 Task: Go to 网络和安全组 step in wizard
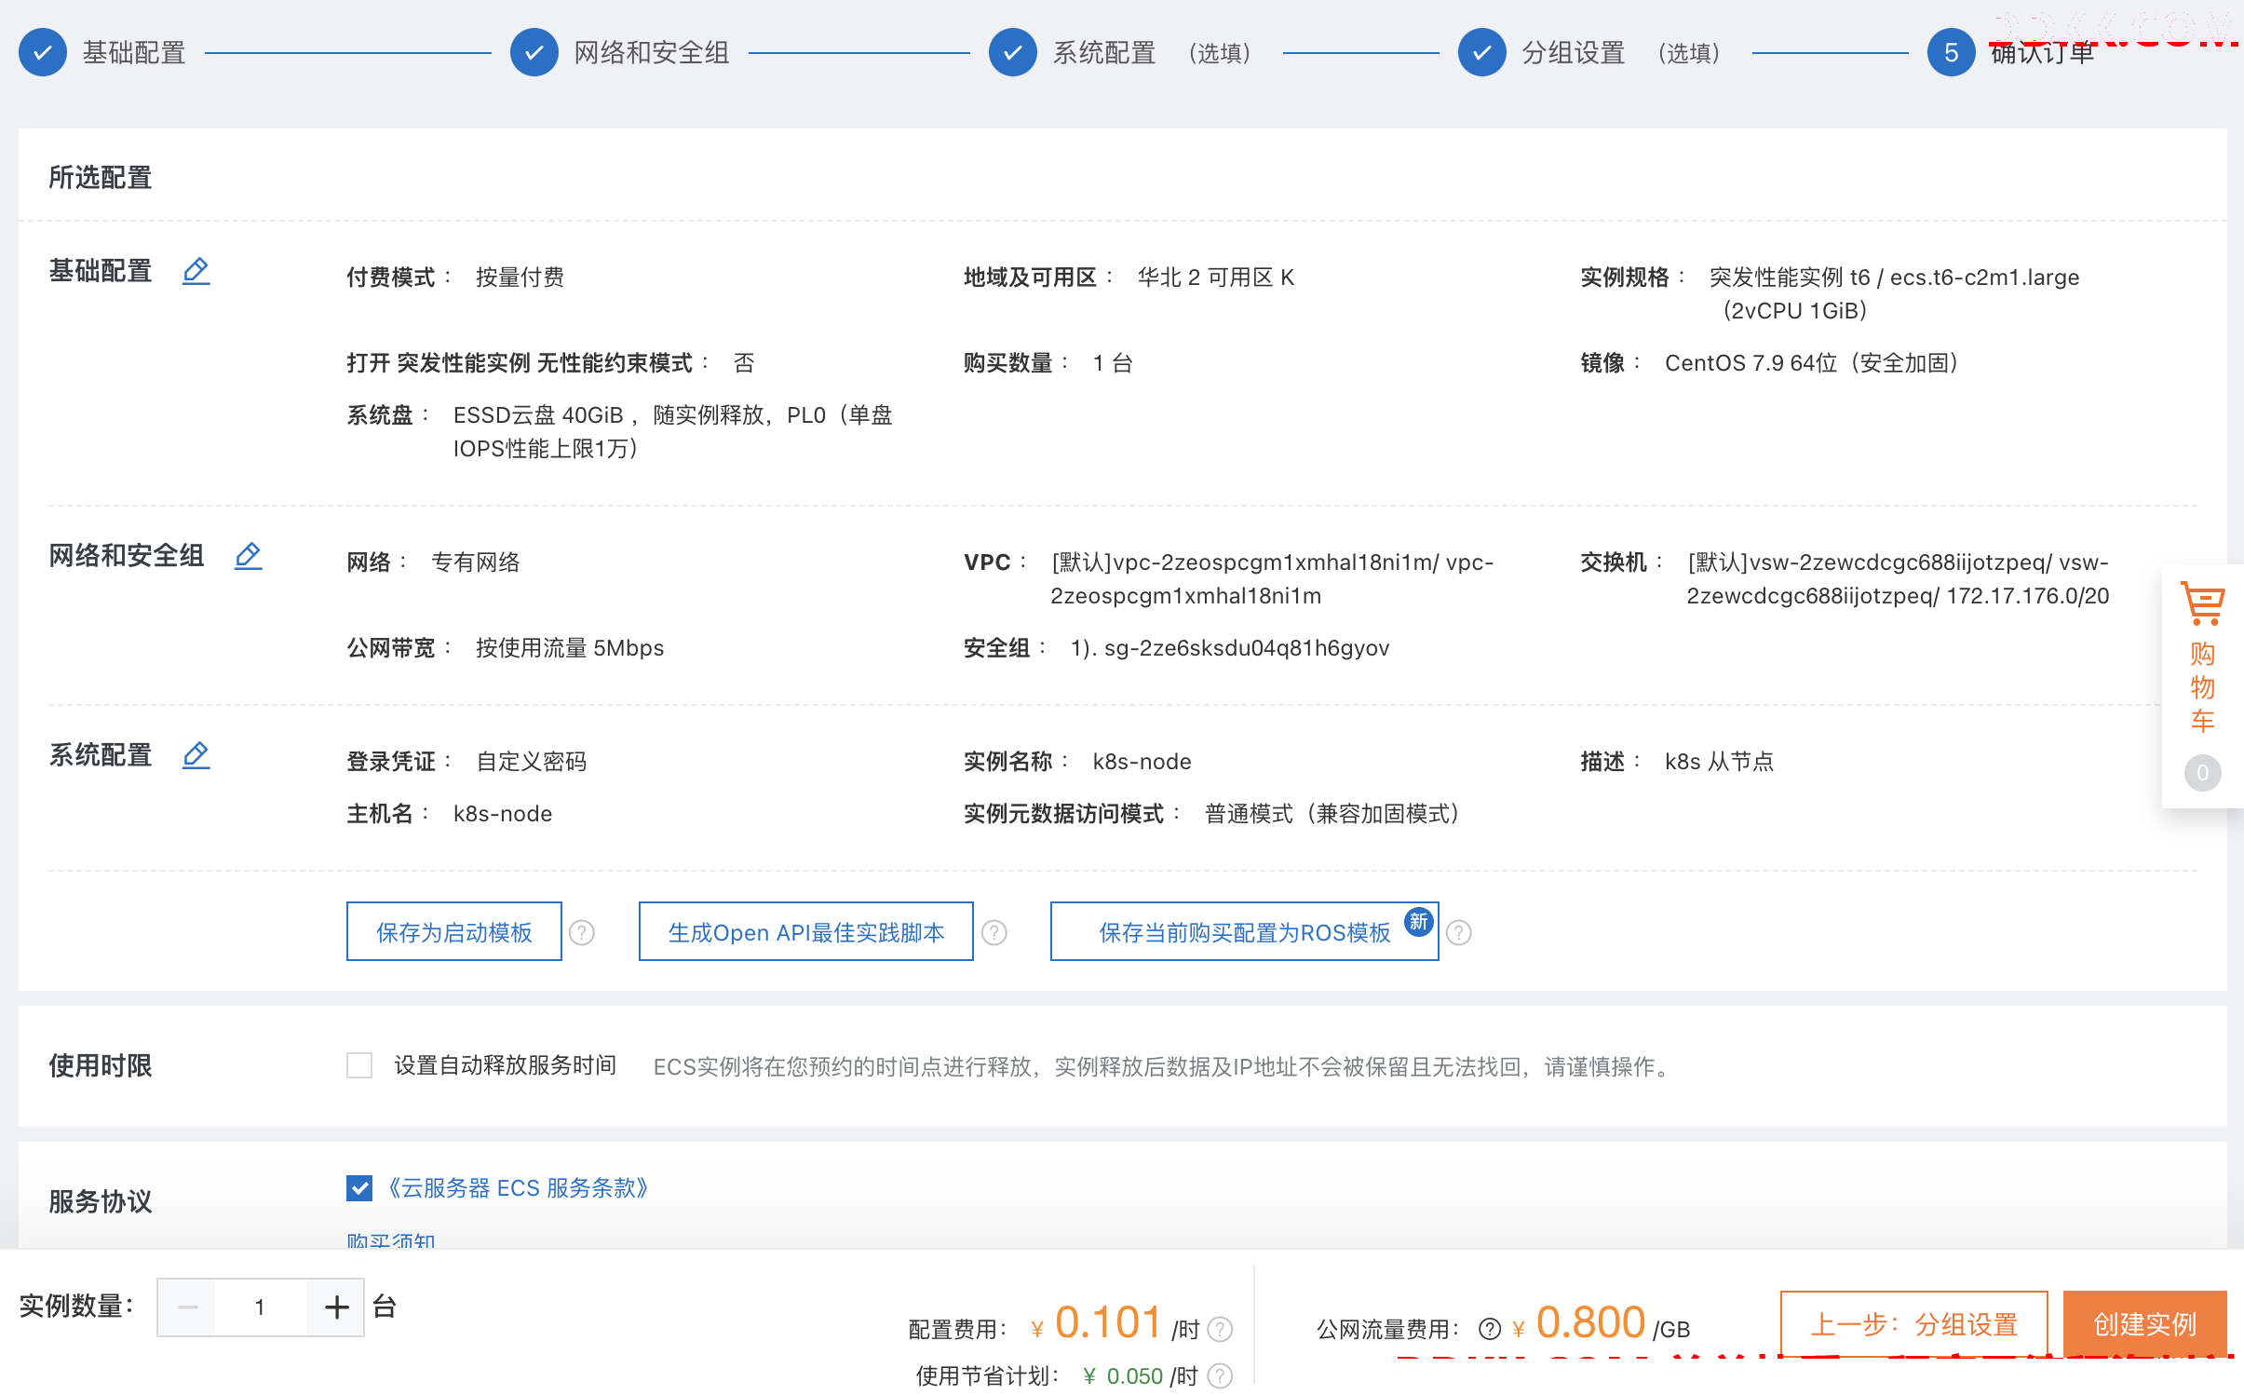[x=652, y=53]
